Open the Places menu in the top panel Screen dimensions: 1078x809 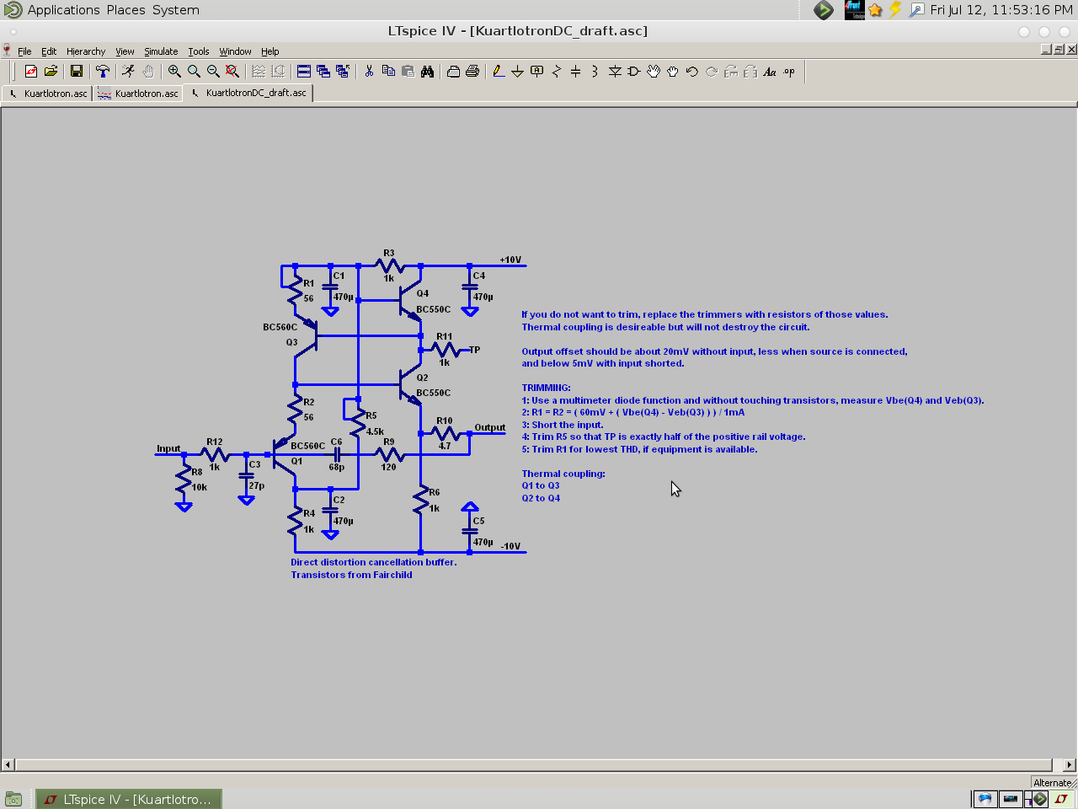tap(125, 10)
